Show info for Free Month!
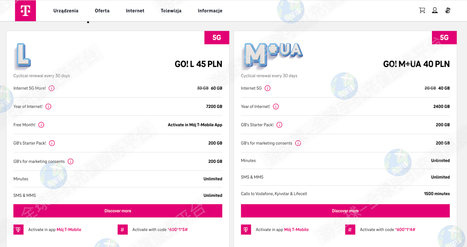The image size is (467, 247). 41,125
